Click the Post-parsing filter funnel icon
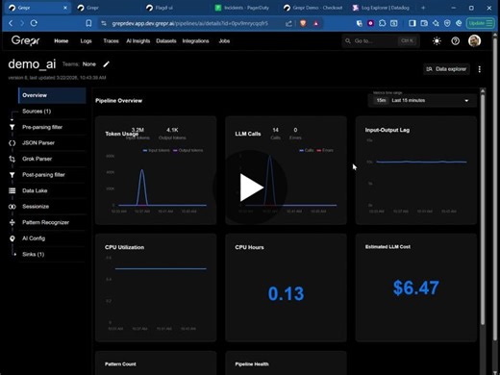 click(12, 175)
